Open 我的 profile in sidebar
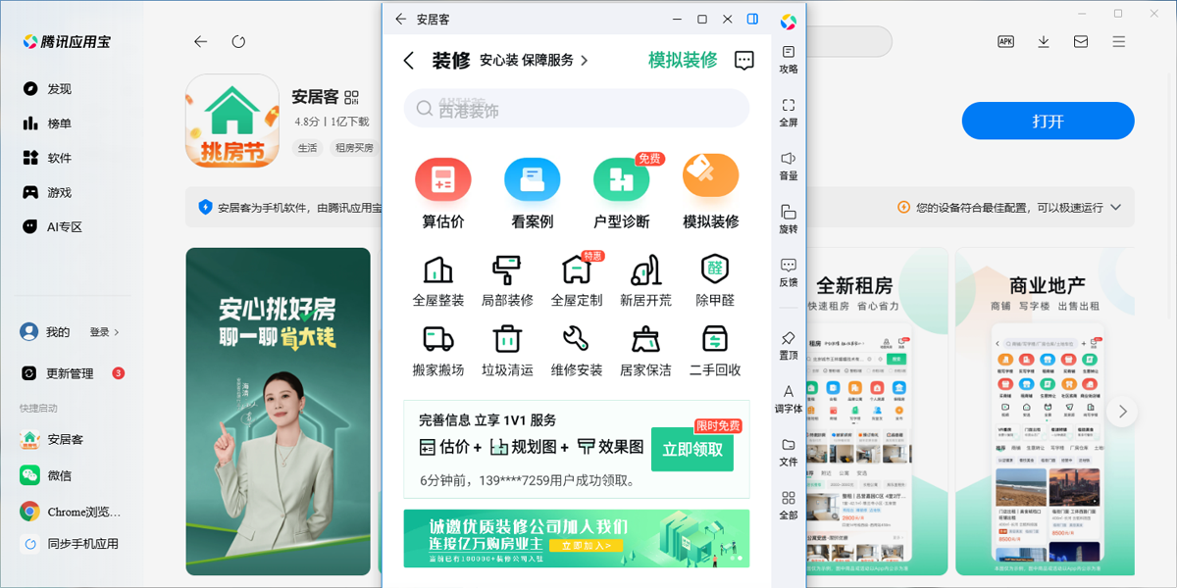This screenshot has width=1177, height=588. point(45,332)
